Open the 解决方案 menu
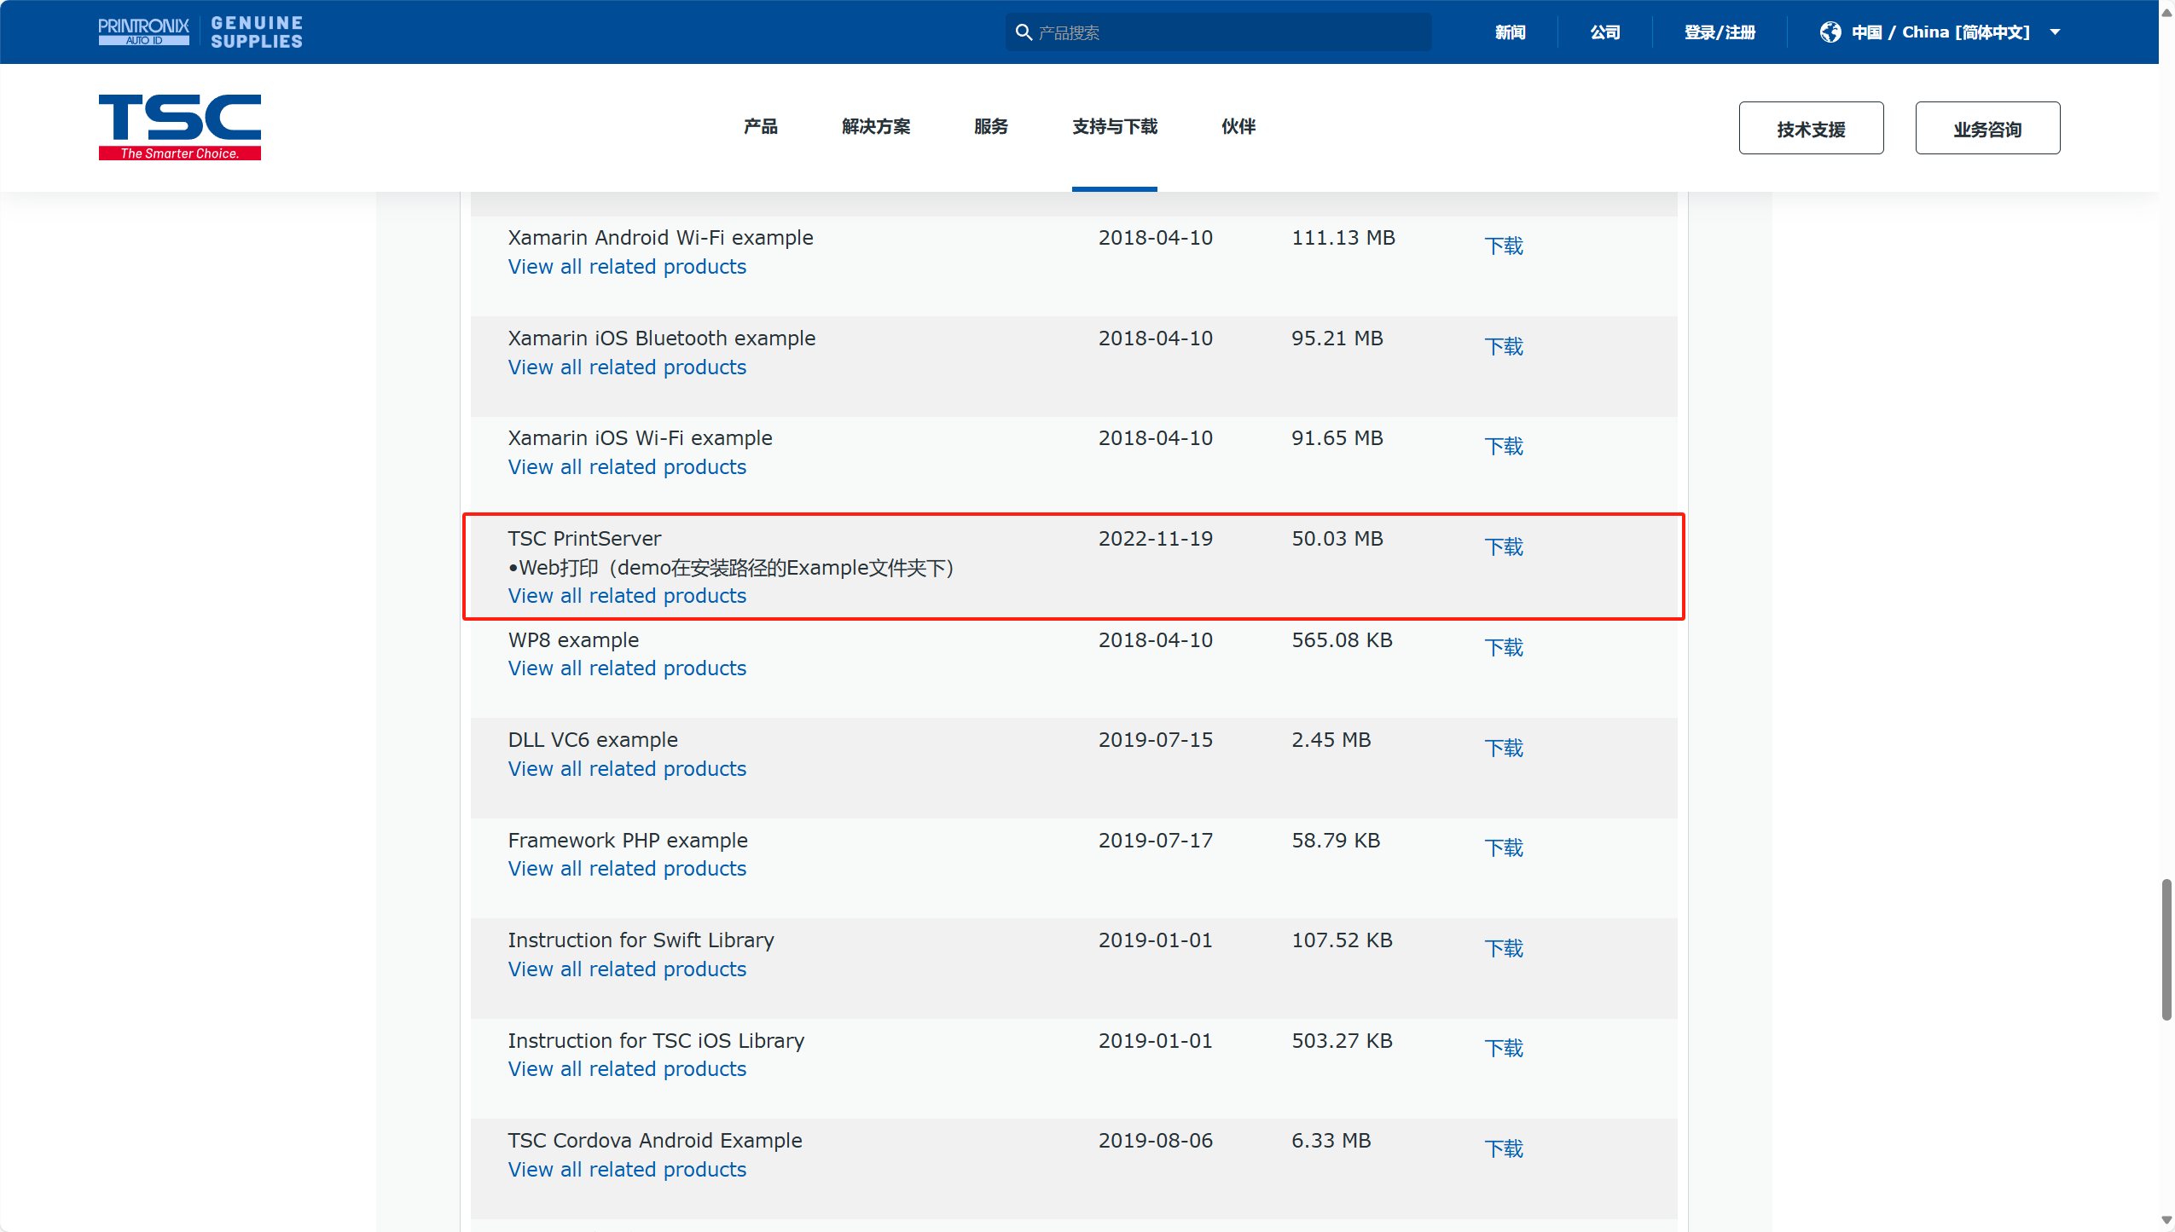The height and width of the screenshot is (1232, 2175). [x=876, y=127]
